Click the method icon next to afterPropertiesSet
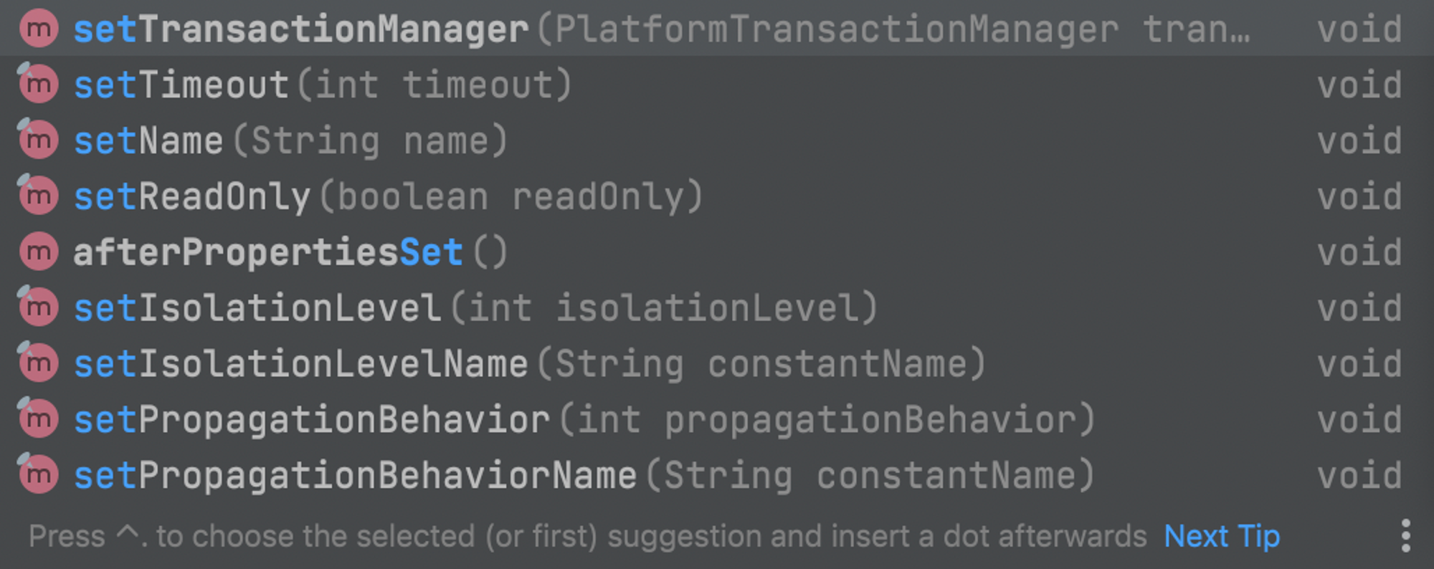 (39, 252)
